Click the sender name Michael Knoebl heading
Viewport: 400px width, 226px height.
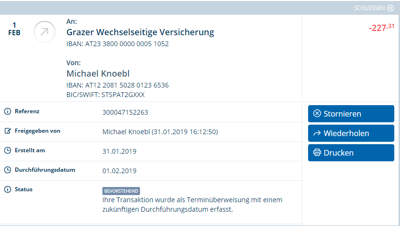click(98, 74)
